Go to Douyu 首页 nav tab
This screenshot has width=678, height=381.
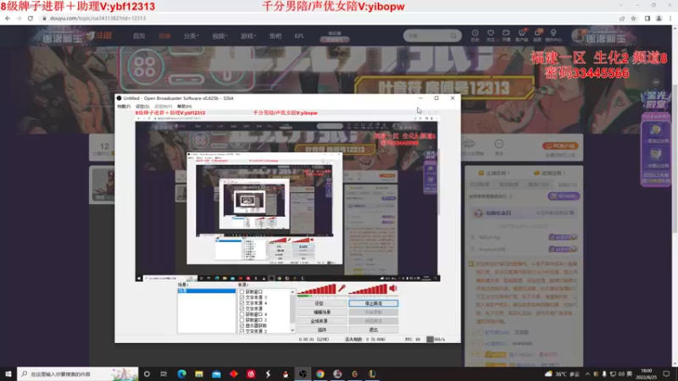click(x=139, y=36)
